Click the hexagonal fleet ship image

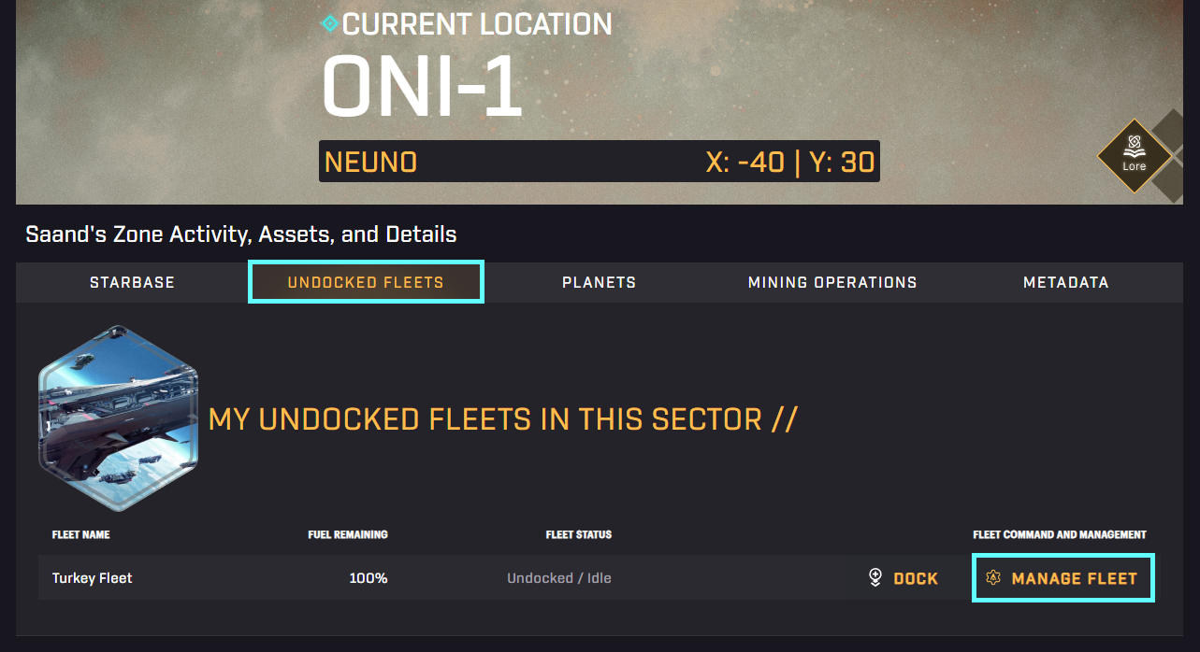pyautogui.click(x=118, y=418)
